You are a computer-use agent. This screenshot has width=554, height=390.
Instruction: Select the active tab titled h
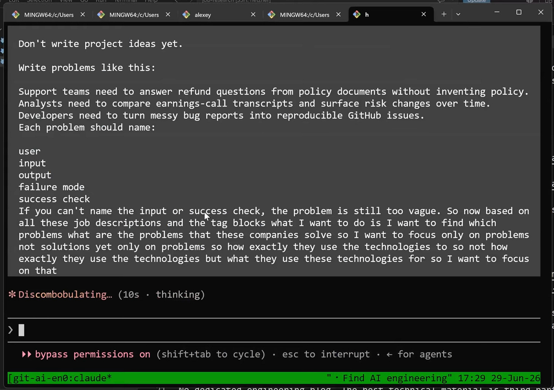click(390, 14)
